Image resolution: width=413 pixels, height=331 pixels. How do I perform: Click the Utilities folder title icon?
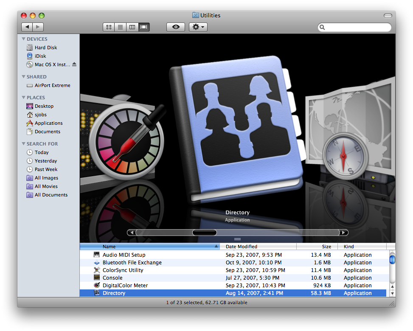[x=195, y=15]
